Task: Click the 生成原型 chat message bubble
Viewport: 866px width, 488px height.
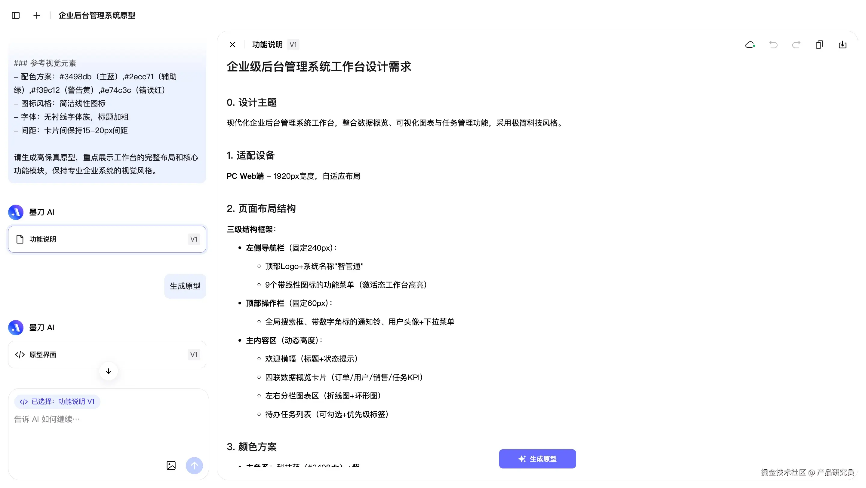Action: [185, 286]
